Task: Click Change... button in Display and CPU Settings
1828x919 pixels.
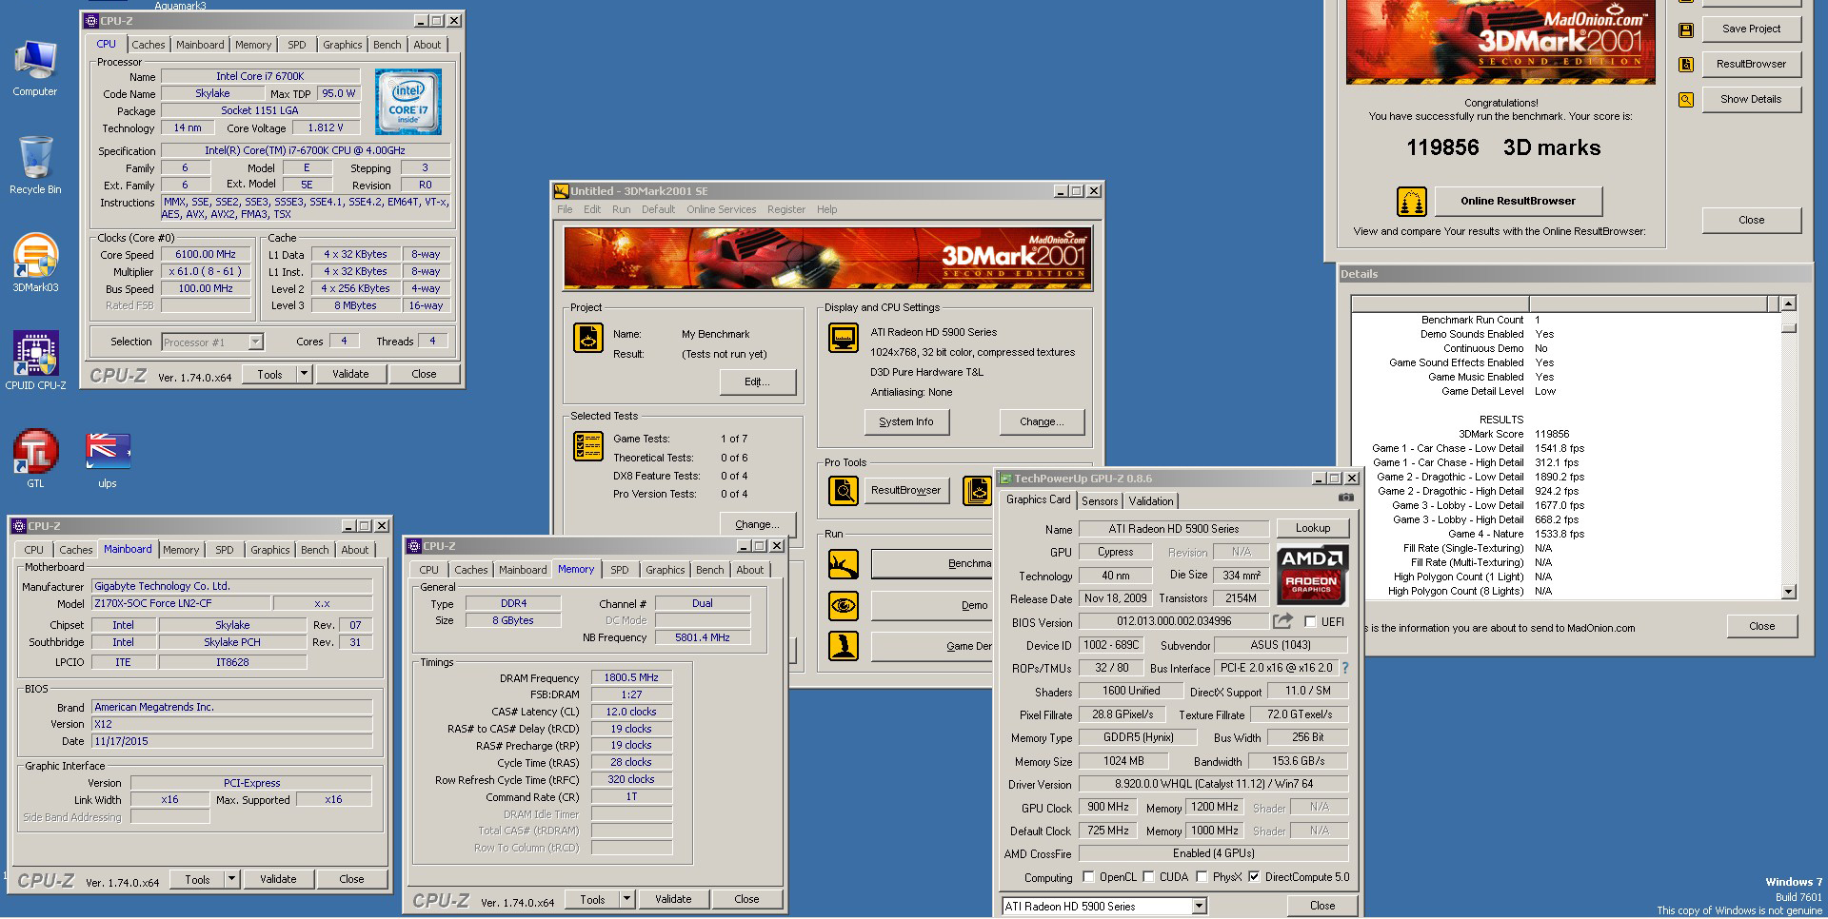Action: tap(1042, 421)
